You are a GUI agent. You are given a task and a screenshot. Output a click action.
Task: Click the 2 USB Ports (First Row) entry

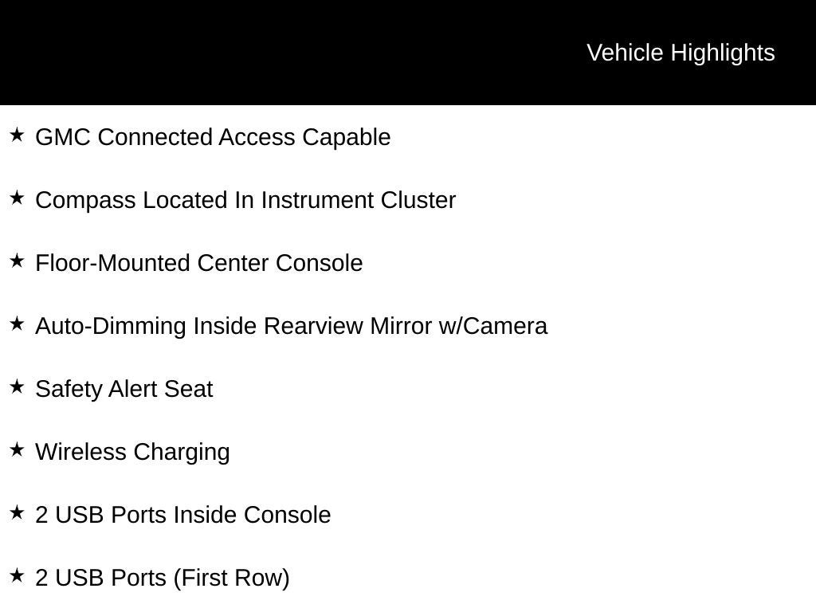163,579
